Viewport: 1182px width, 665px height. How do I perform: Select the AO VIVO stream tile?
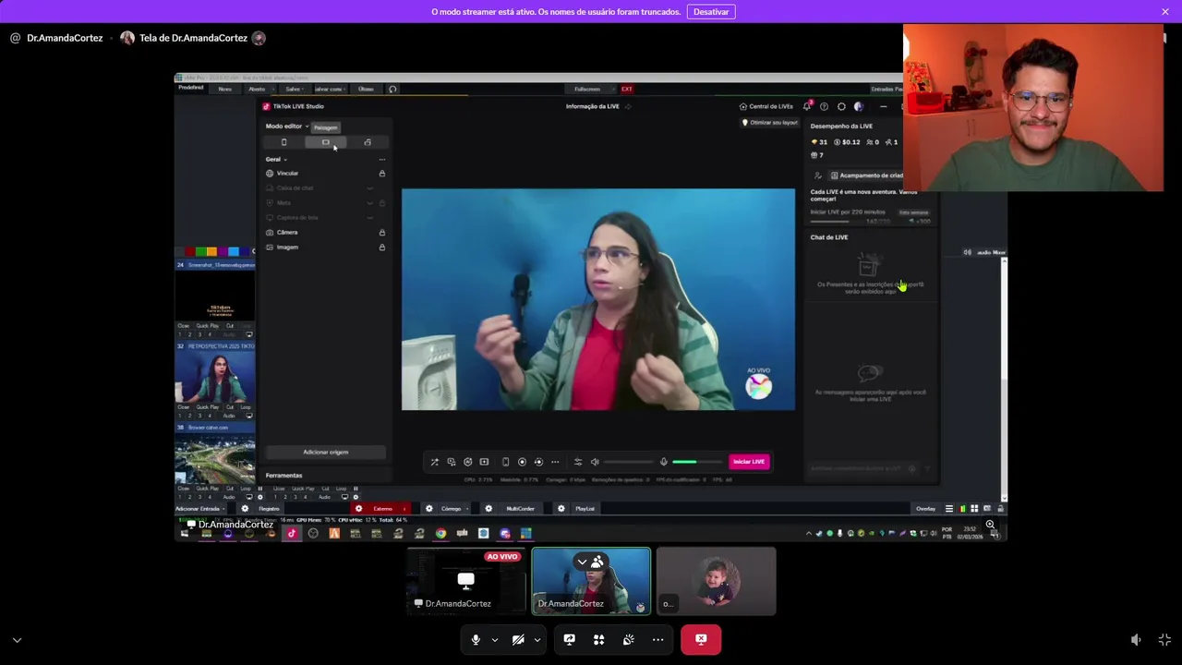pyautogui.click(x=466, y=581)
